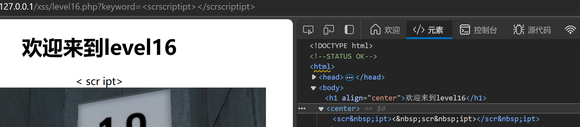Click the closing head tag text

370,77
